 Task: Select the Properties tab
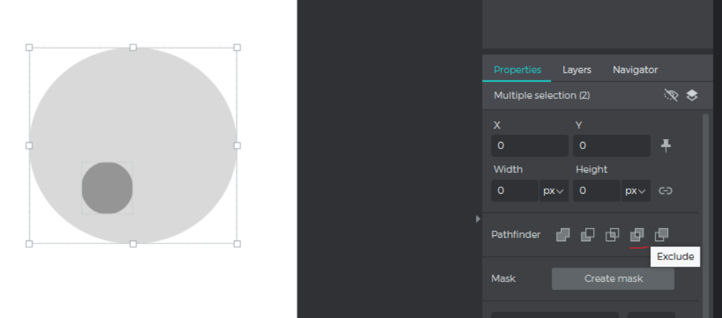[517, 70]
